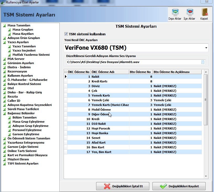214x192 pixels.
Task: Select TSM Sistemi Ayarları in the tree
Action: (x=23, y=163)
